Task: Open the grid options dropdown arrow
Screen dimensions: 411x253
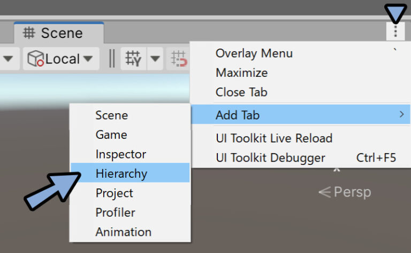Action: [155, 59]
